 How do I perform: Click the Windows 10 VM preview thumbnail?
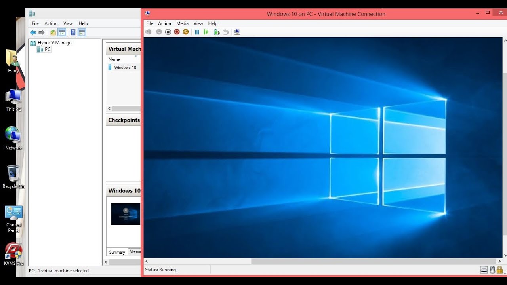[126, 214]
